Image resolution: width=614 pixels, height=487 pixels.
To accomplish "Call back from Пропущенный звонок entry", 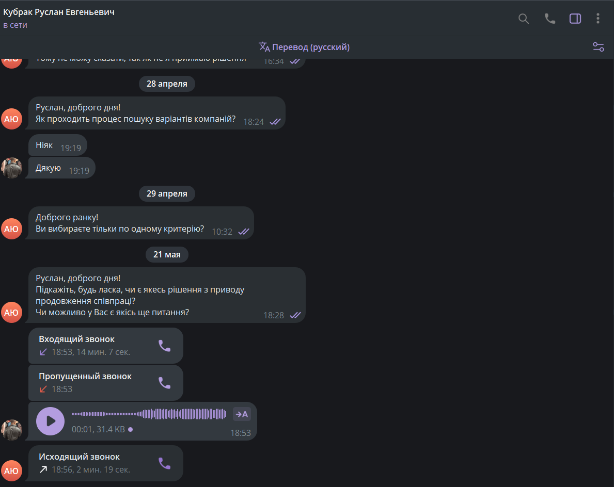I will [x=164, y=383].
